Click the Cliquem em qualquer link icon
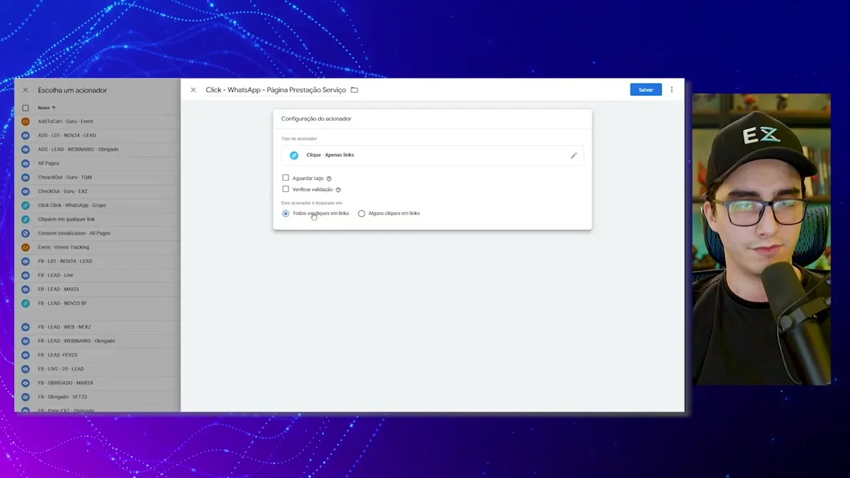 click(25, 219)
